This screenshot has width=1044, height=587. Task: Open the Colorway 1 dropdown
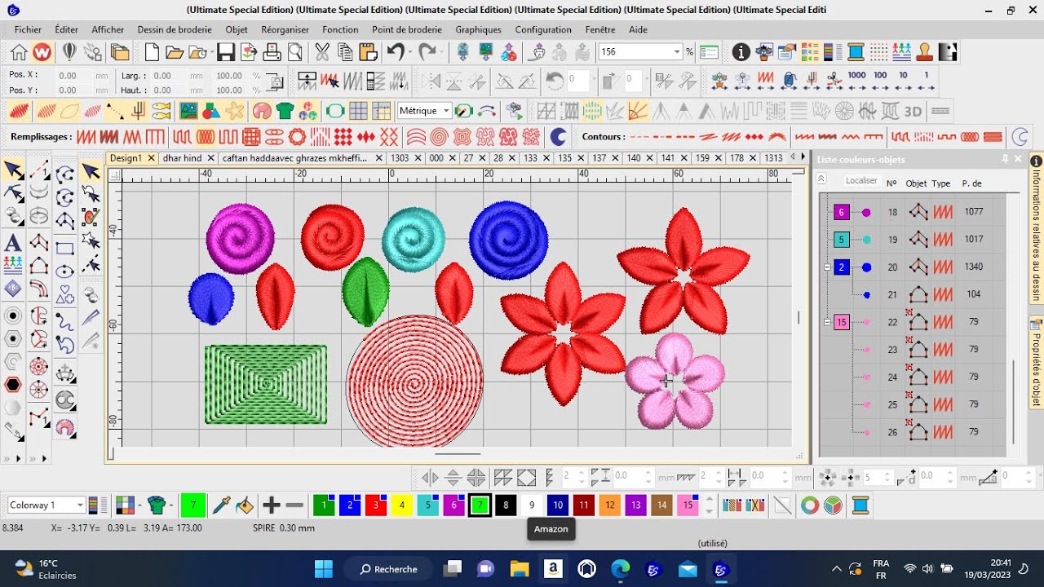pos(79,505)
